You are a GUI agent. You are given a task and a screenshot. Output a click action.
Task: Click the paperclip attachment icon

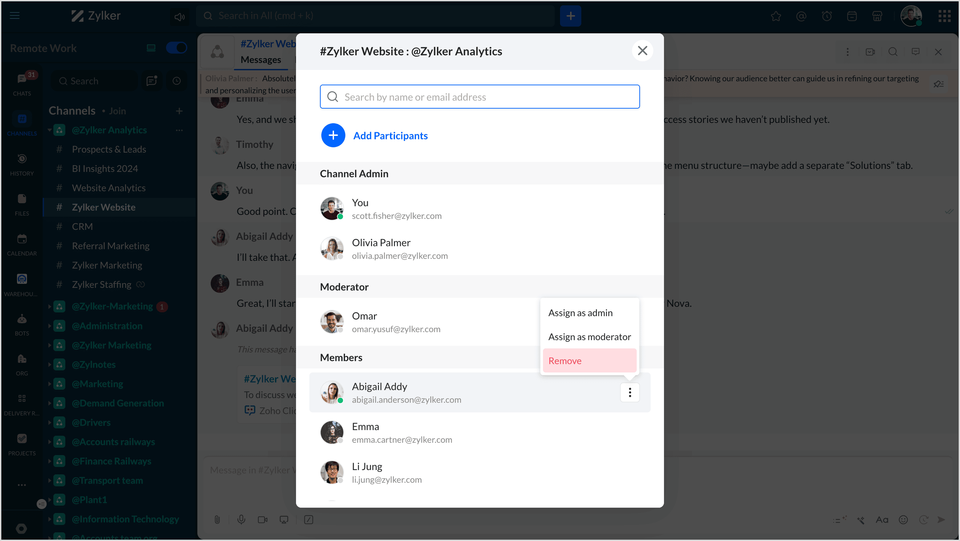[x=217, y=519]
